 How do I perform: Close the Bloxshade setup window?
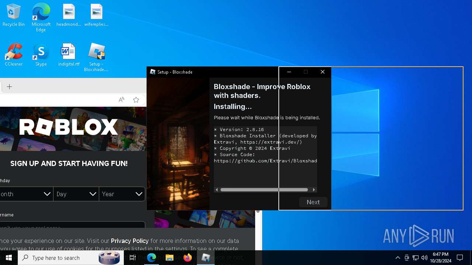[323, 72]
